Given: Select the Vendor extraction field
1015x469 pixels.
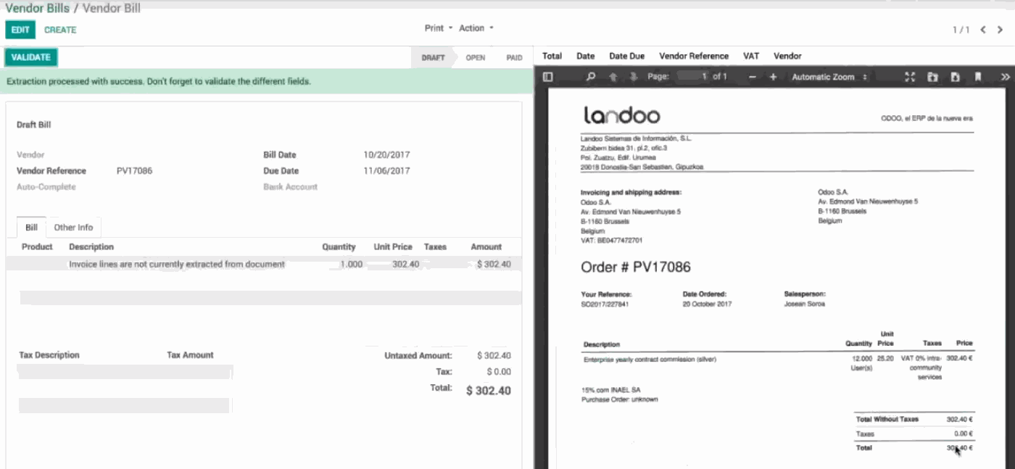Looking at the screenshot, I should point(787,56).
